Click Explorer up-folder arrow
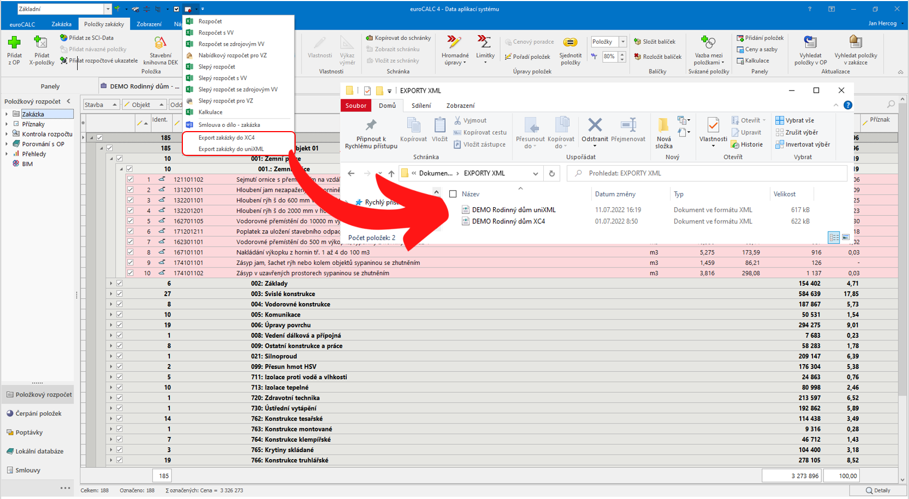The width and height of the screenshot is (909, 499). pyautogui.click(x=391, y=173)
